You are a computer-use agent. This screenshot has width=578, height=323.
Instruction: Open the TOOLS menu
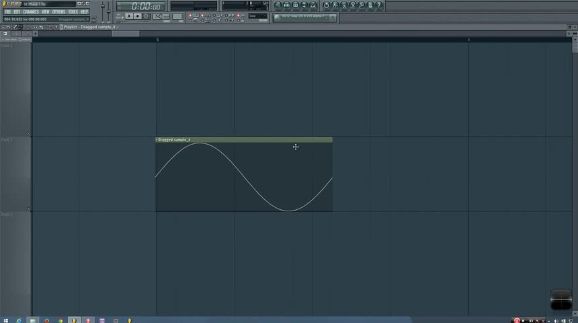pos(73,12)
